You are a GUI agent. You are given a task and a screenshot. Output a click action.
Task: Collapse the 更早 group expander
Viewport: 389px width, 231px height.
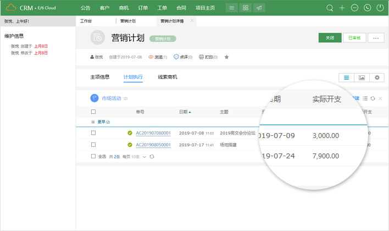[92, 122]
